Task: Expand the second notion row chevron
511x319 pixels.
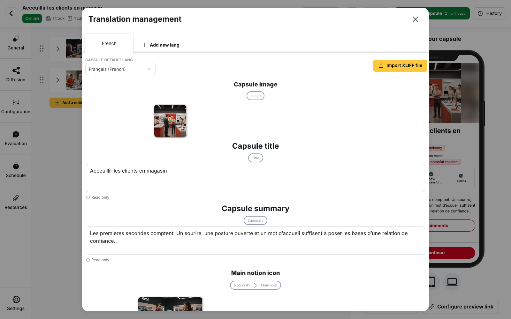Action: (x=58, y=80)
